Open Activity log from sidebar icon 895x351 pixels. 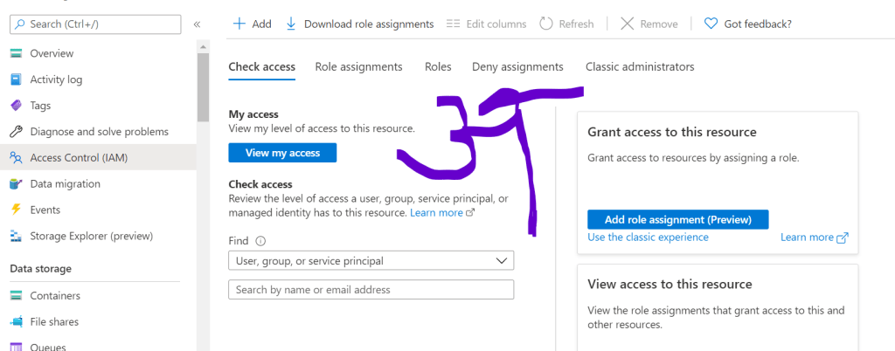(x=16, y=79)
